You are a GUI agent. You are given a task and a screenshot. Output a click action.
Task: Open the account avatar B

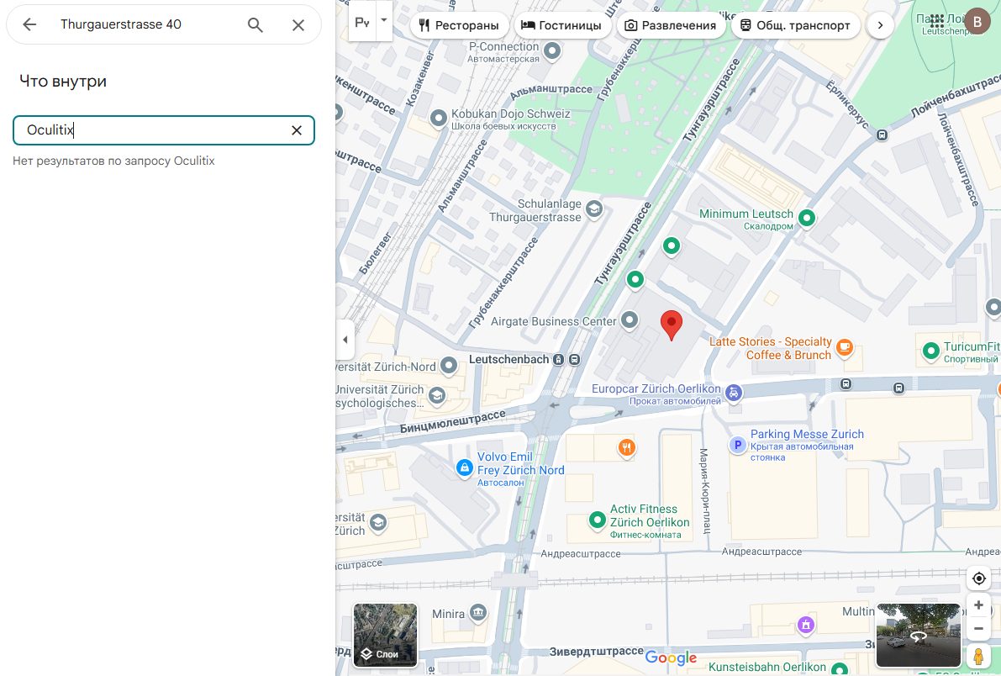click(x=977, y=21)
